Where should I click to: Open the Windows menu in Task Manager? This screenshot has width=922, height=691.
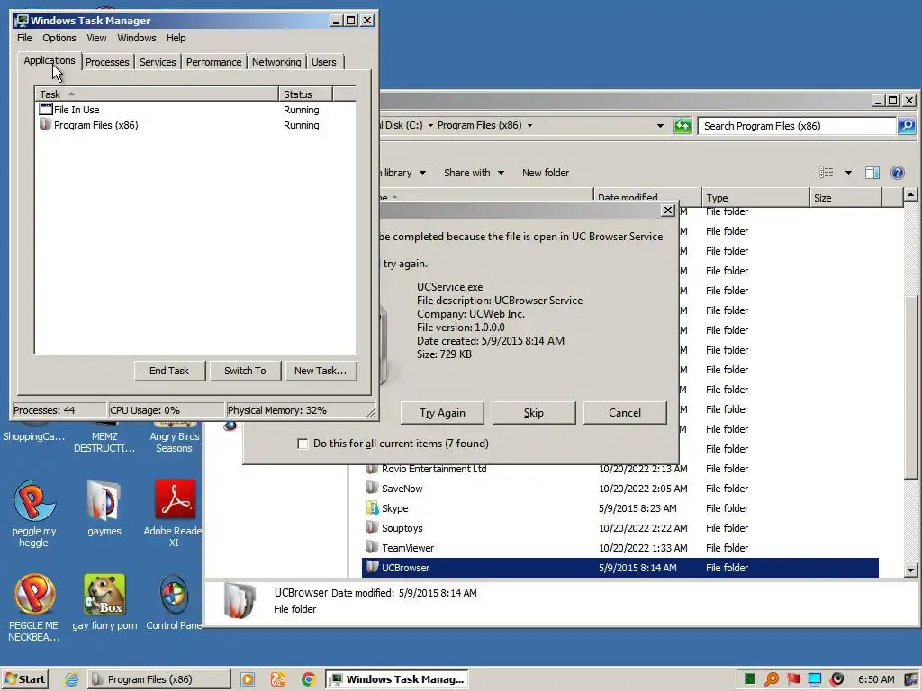coord(137,38)
